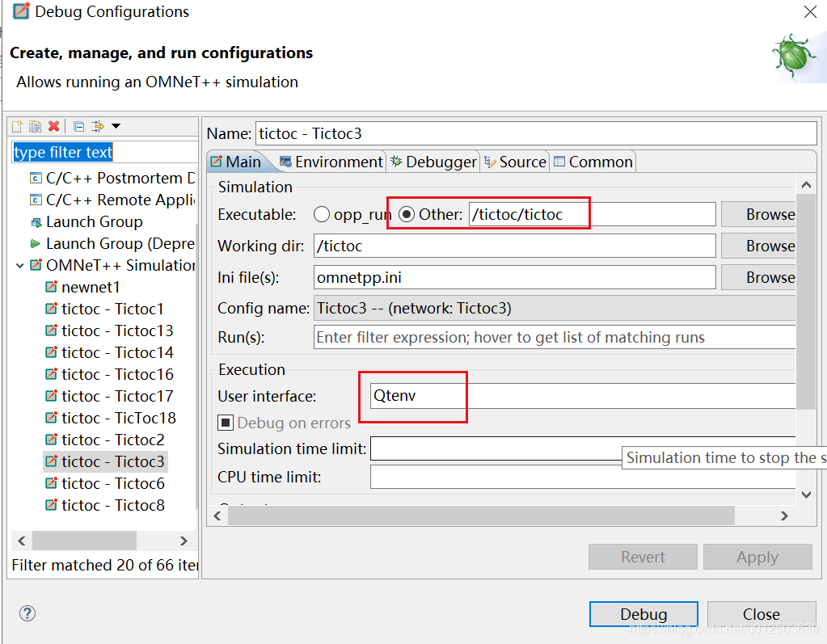827x644 pixels.
Task: Switch to the Debugger tab
Action: click(433, 161)
